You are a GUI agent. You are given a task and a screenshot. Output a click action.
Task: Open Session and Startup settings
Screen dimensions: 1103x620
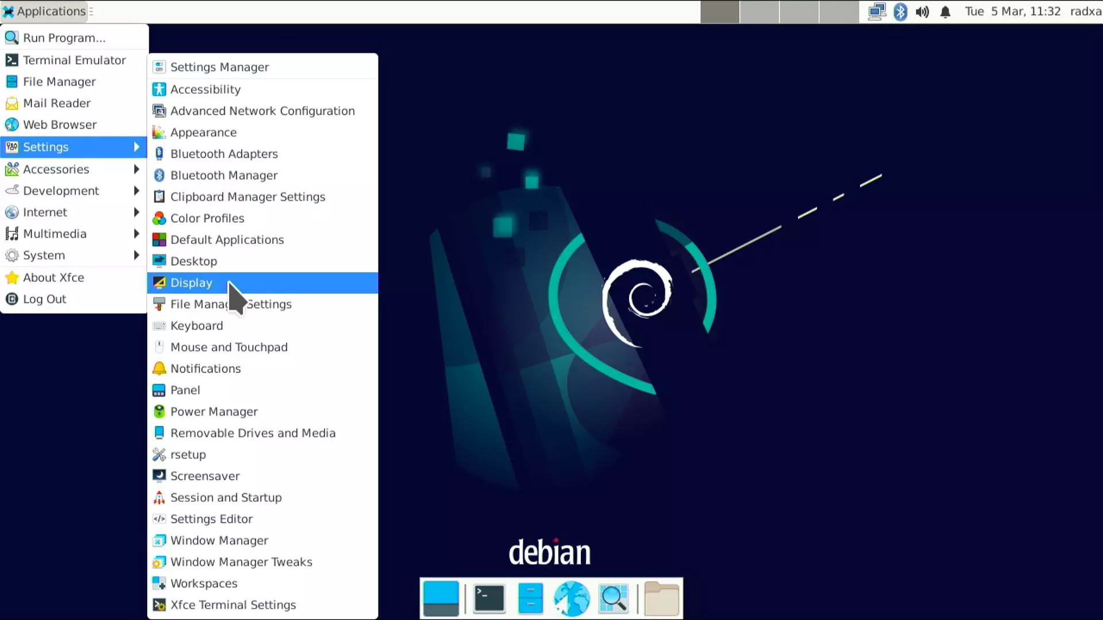click(226, 497)
